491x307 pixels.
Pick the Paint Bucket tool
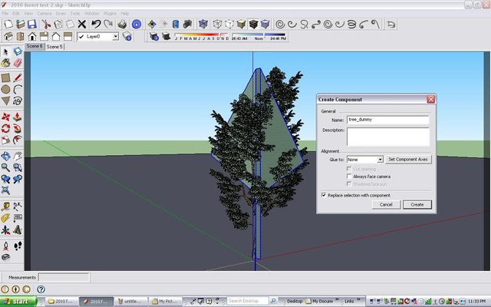(x=5, y=63)
